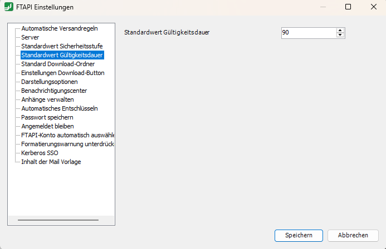Open Anhänge verwalten settings
Viewport: 386px width, 249px height.
pos(47,99)
